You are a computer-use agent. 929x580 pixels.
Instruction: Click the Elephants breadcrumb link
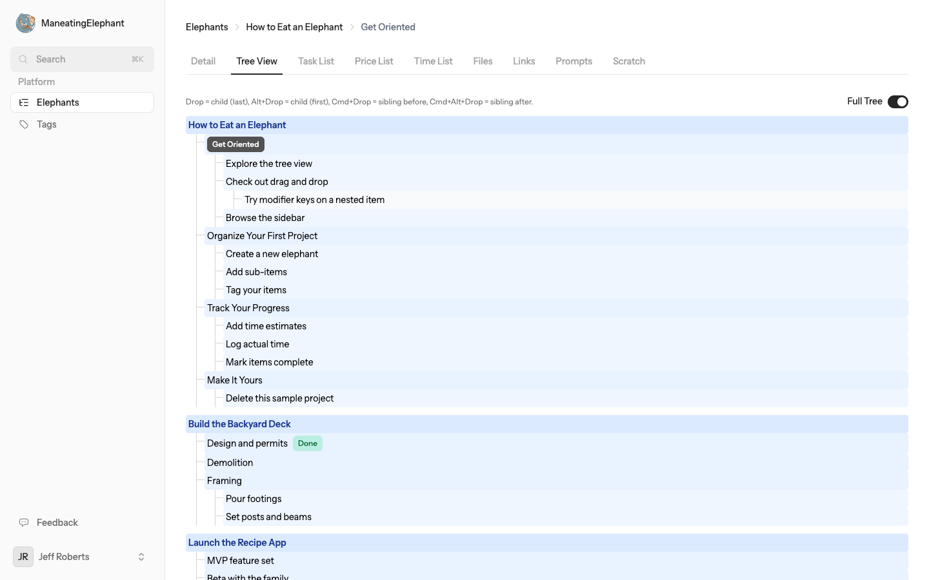207,27
